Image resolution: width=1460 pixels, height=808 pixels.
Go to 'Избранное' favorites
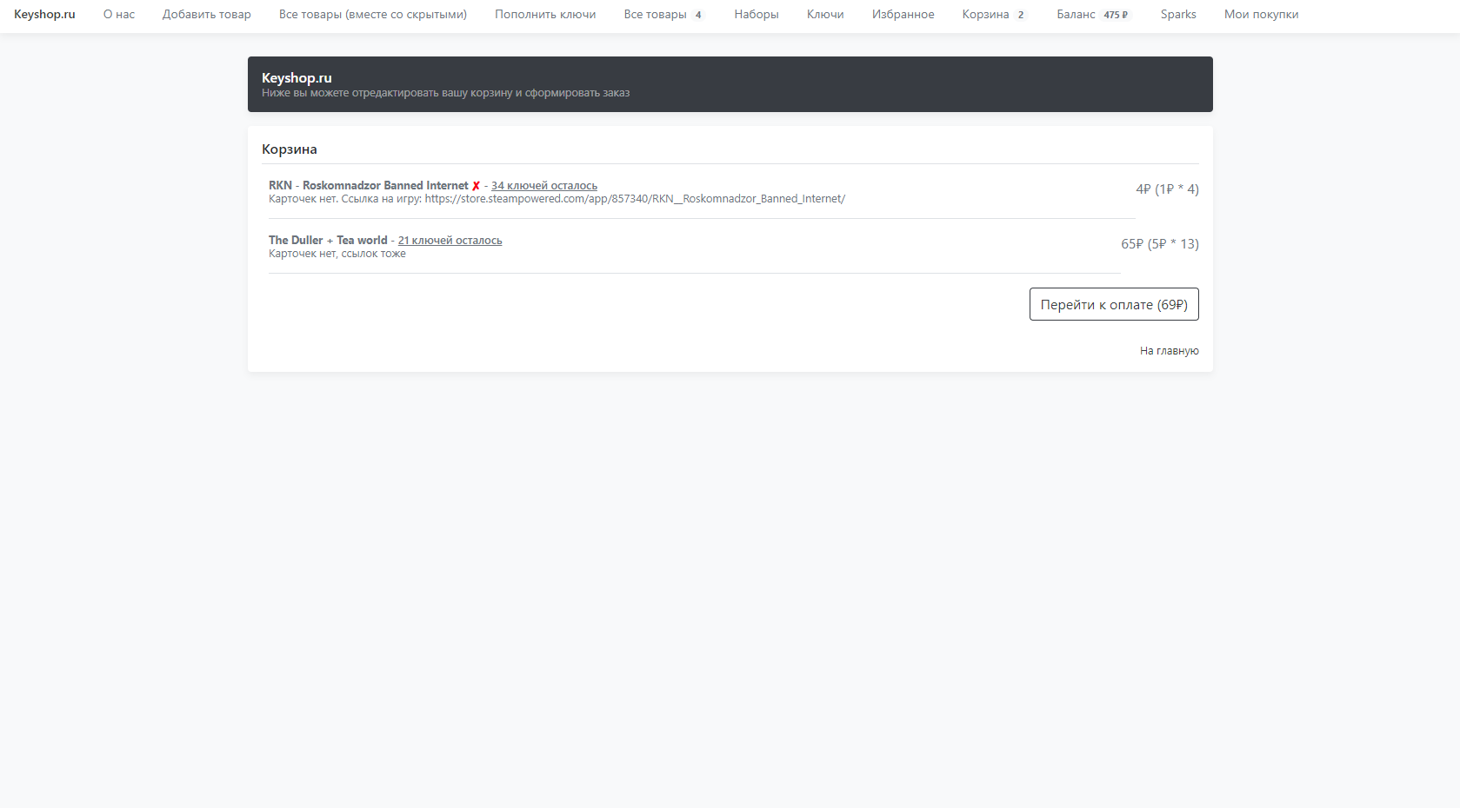(x=903, y=15)
